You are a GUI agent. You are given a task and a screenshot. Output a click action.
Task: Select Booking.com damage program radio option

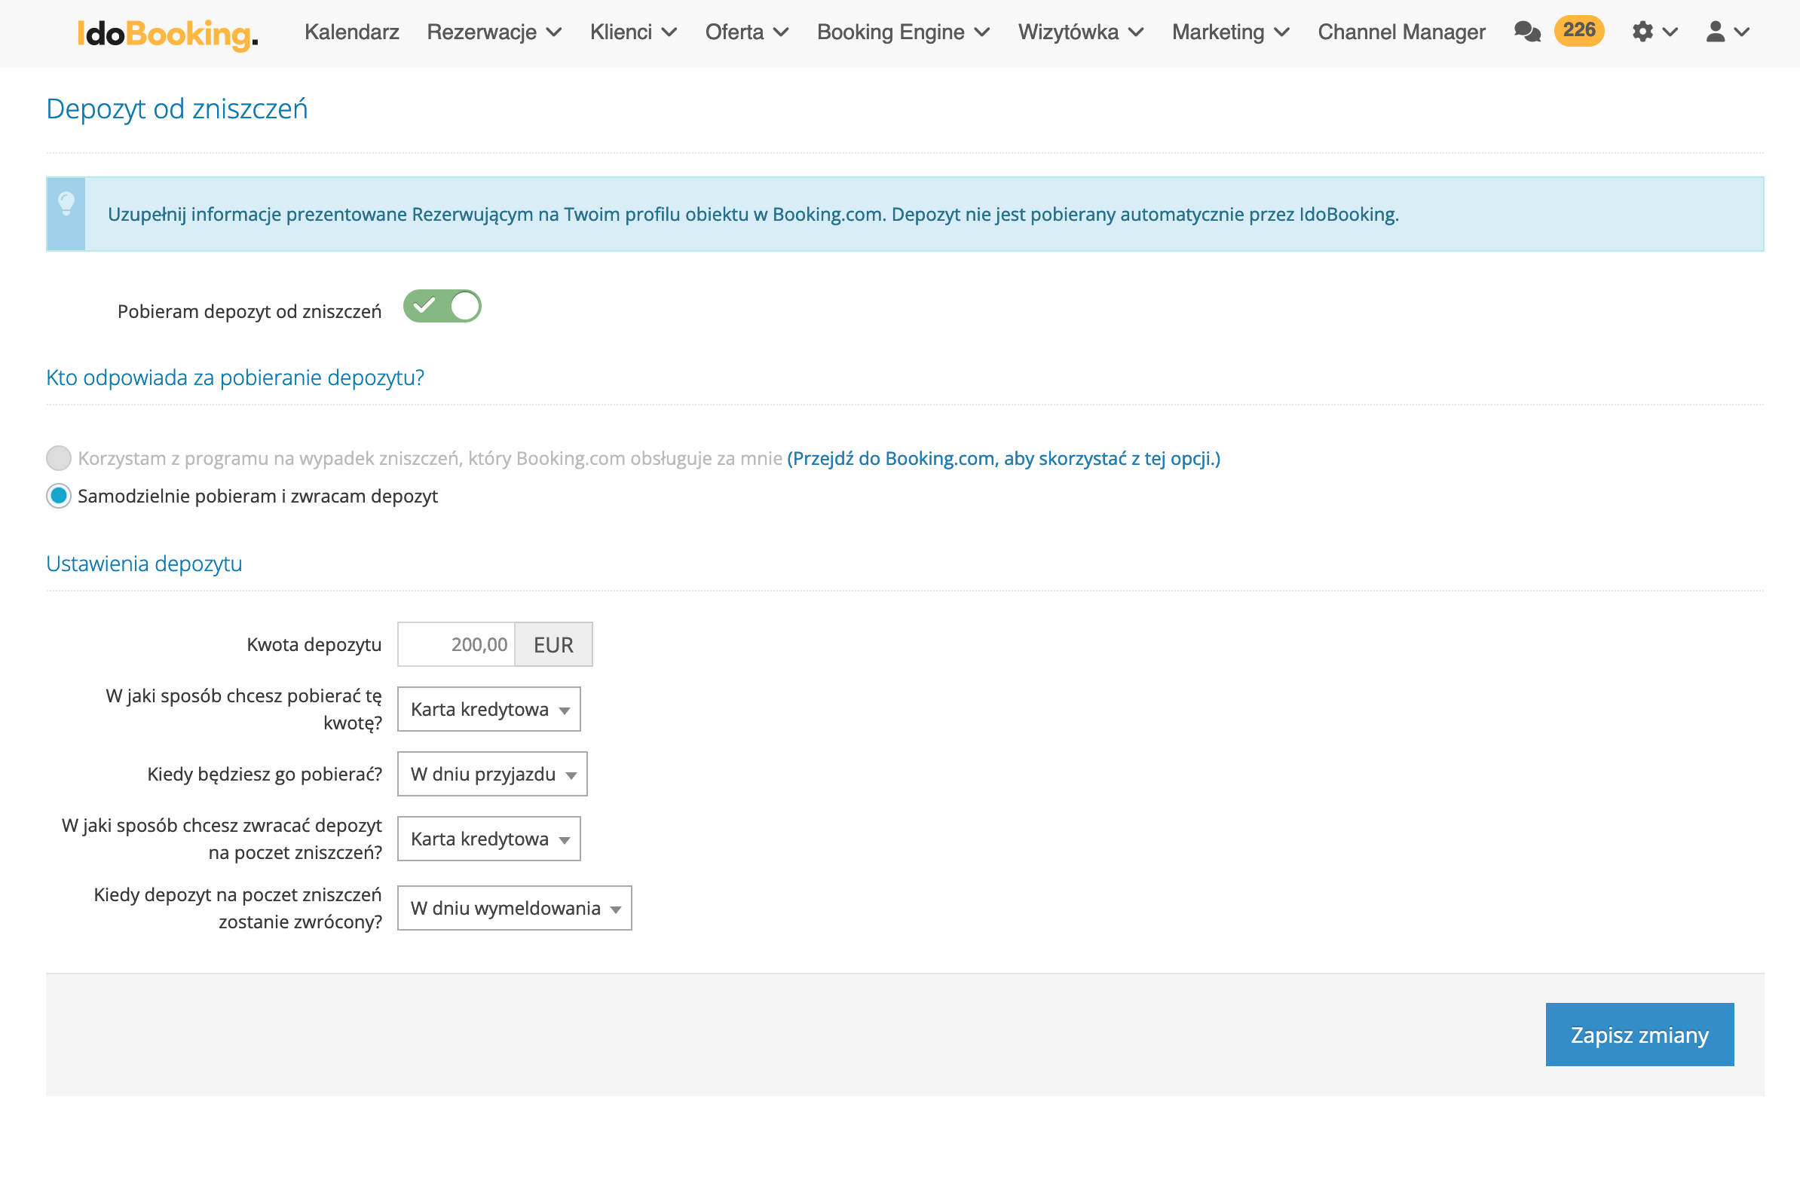59,458
